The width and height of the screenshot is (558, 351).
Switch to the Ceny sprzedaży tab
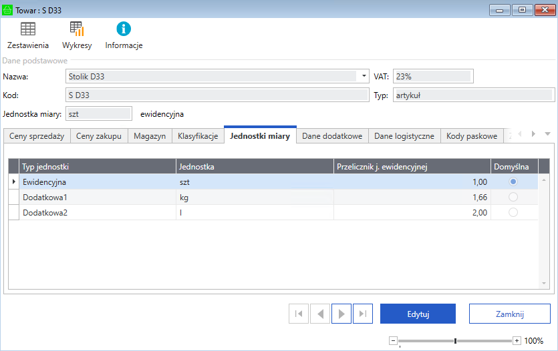(x=37, y=136)
